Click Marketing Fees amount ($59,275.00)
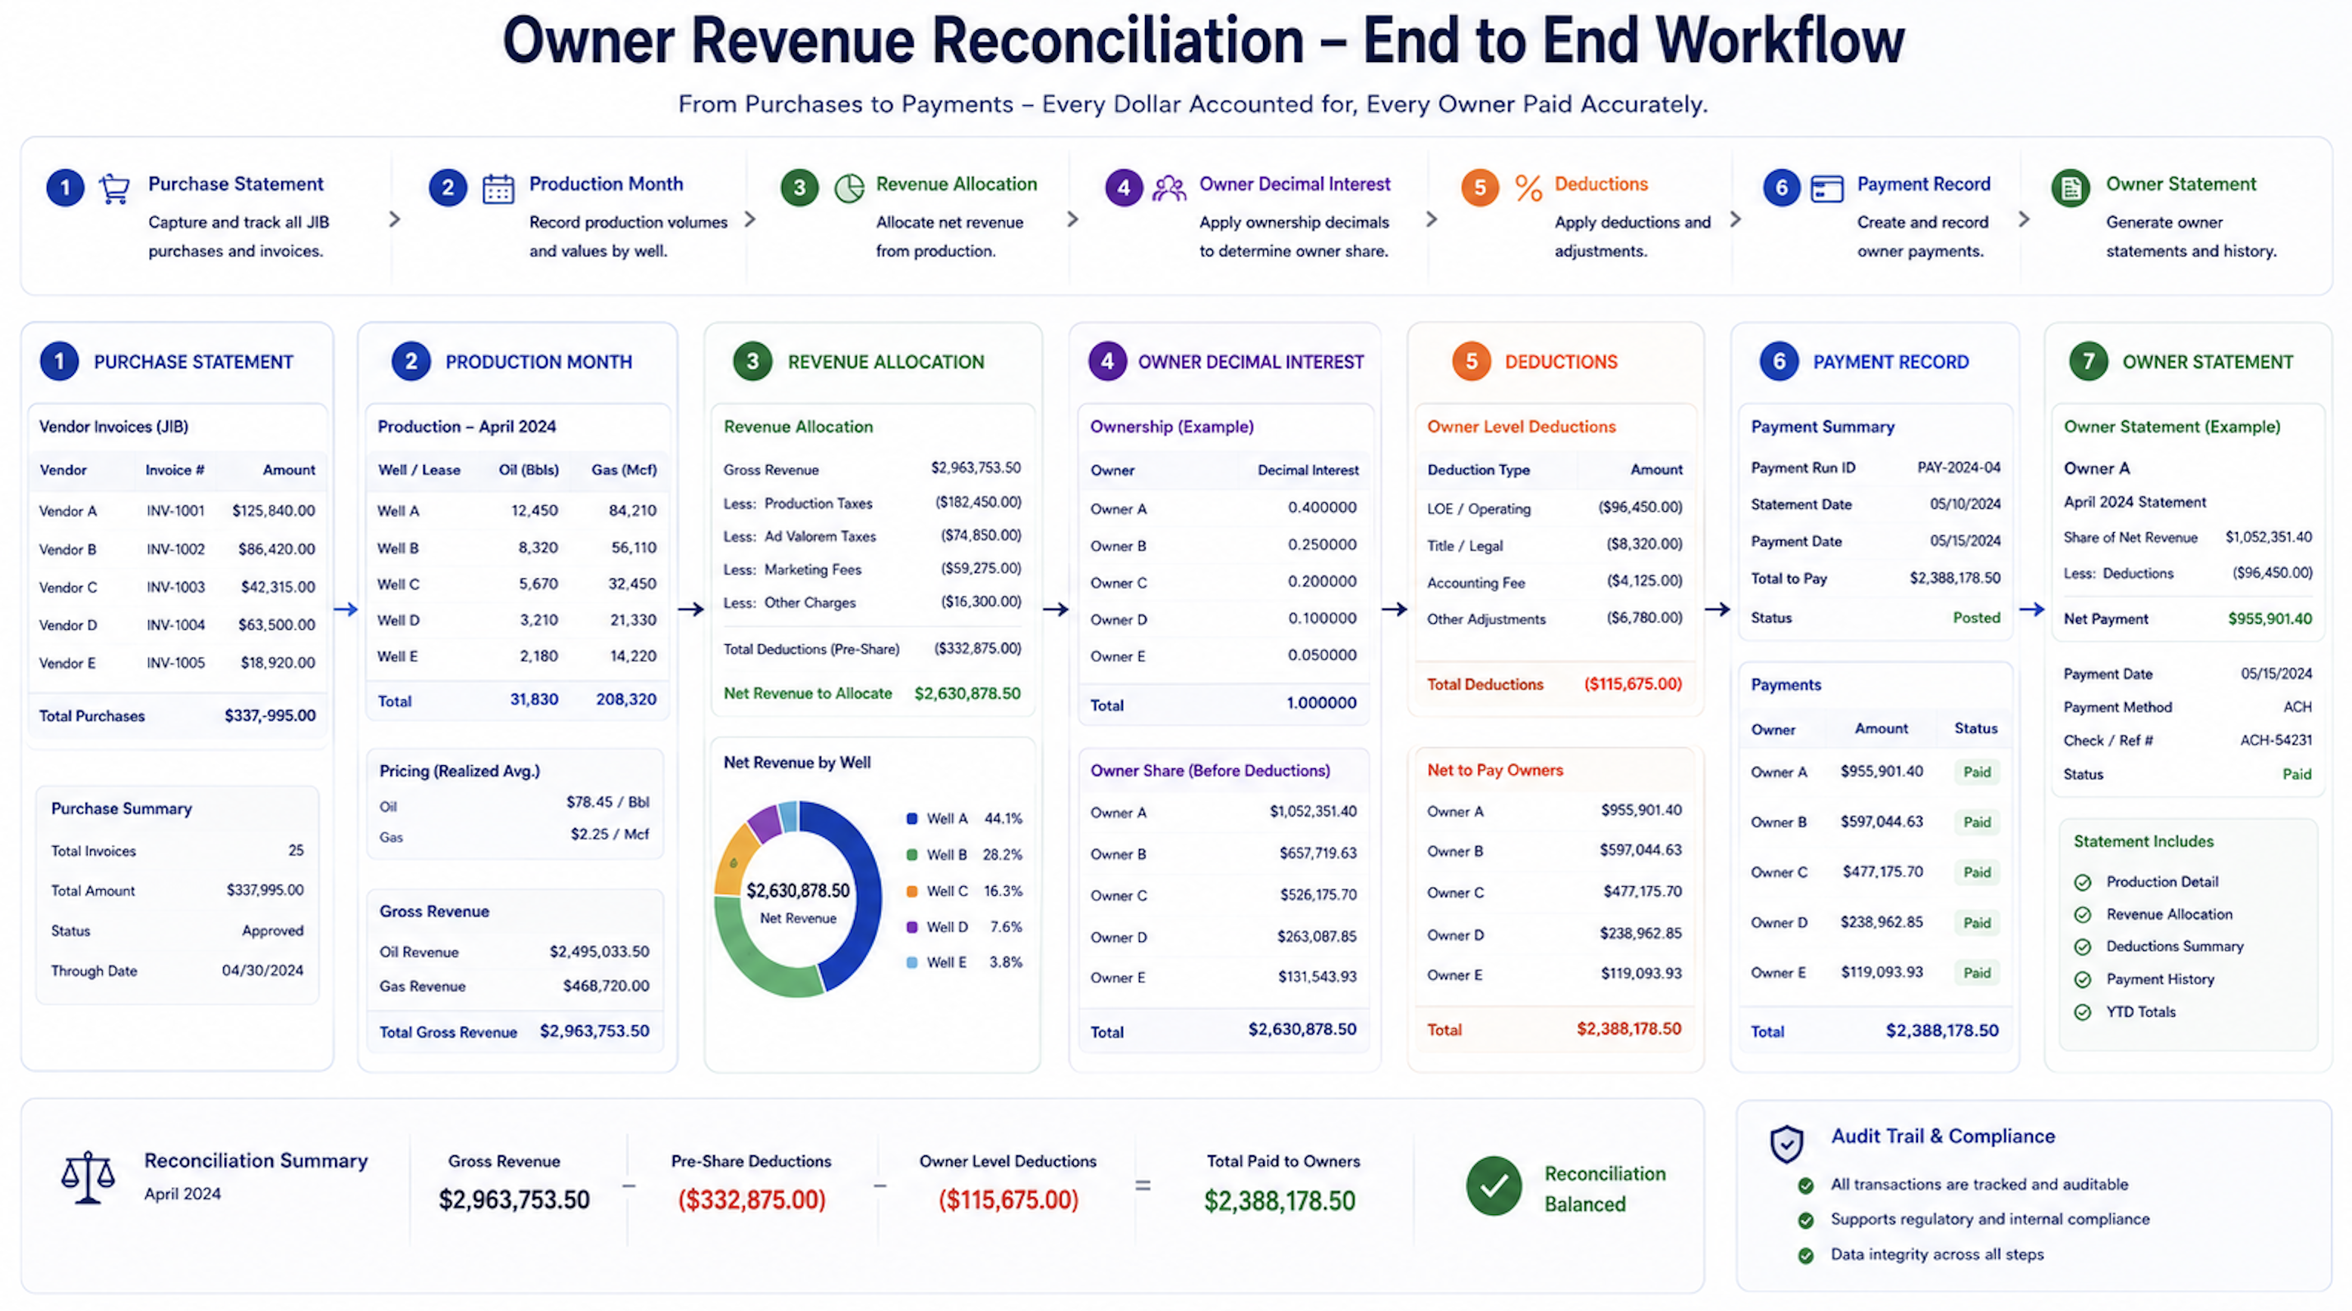The image size is (2352, 1311). pos(981,569)
